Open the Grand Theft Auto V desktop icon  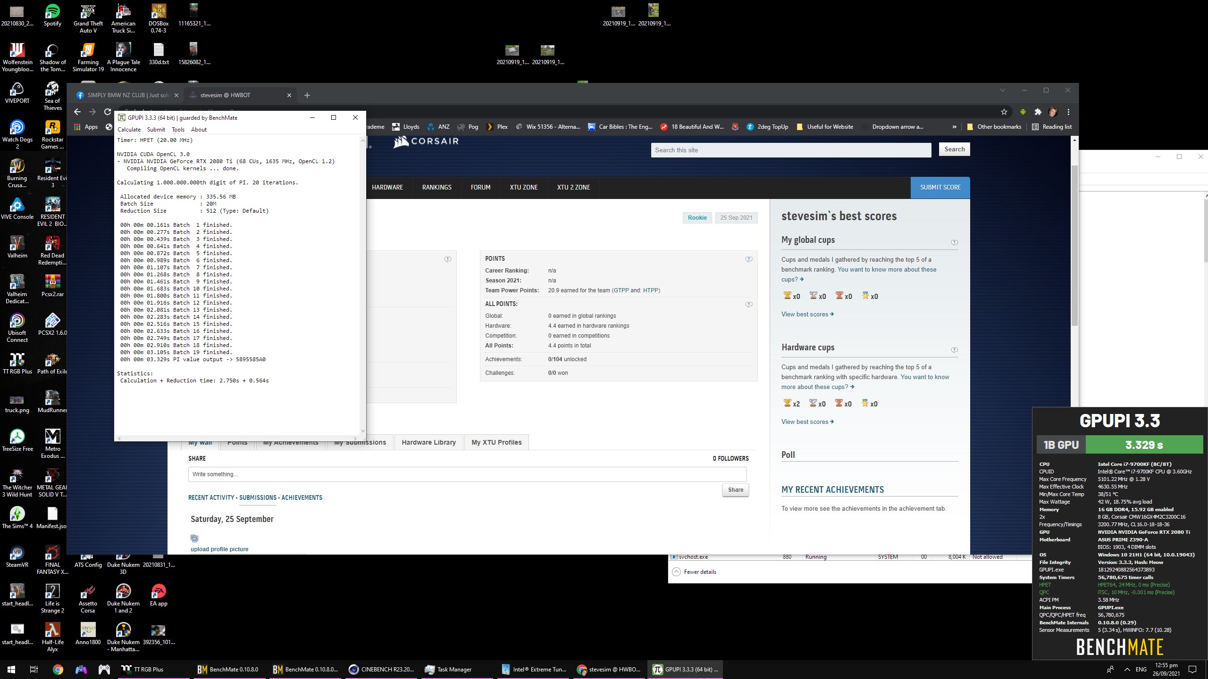click(88, 19)
